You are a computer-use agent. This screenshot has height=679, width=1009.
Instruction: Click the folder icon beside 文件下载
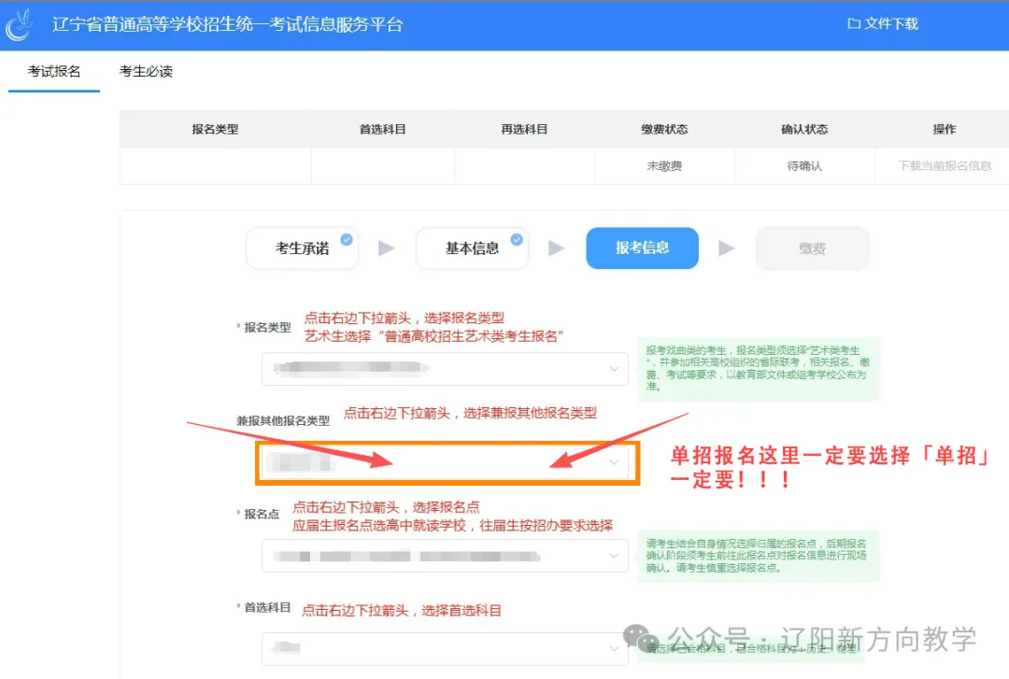(x=853, y=23)
